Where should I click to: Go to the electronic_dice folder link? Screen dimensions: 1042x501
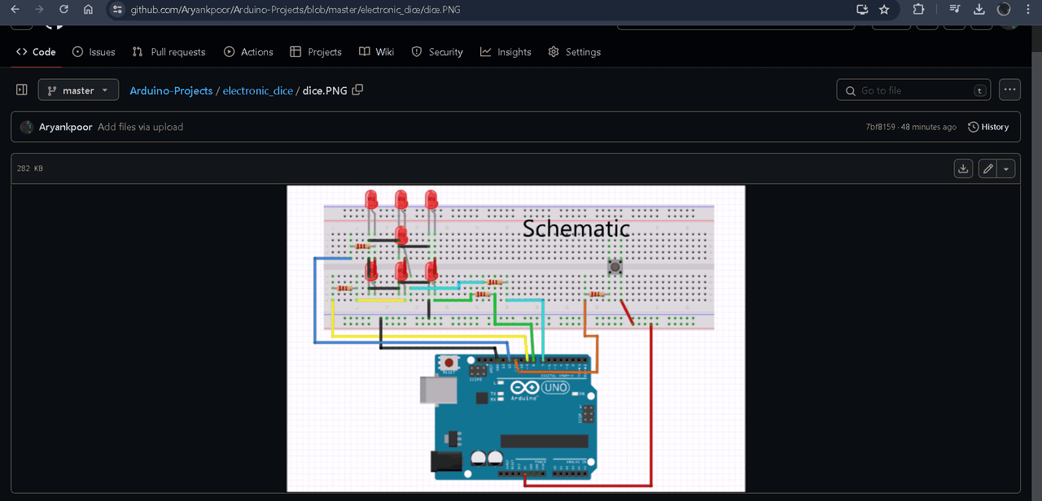click(257, 91)
